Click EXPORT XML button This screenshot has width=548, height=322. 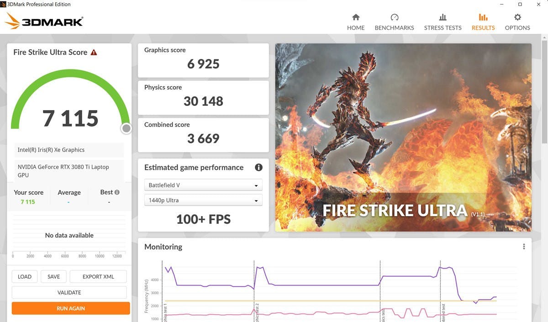tap(98, 276)
